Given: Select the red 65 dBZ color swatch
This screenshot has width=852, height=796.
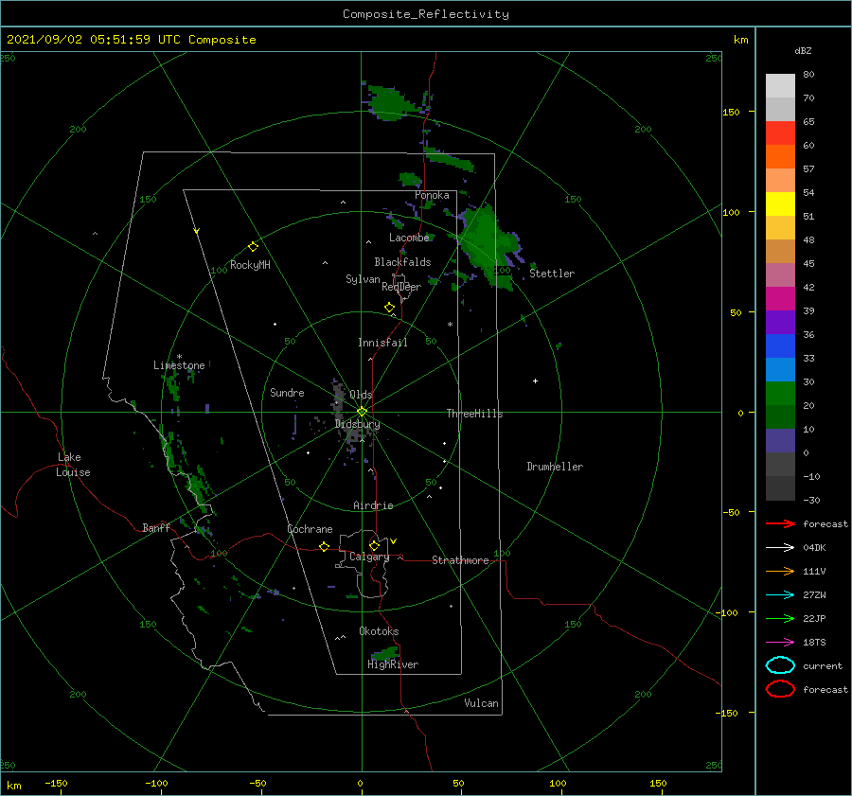Looking at the screenshot, I should (x=780, y=133).
